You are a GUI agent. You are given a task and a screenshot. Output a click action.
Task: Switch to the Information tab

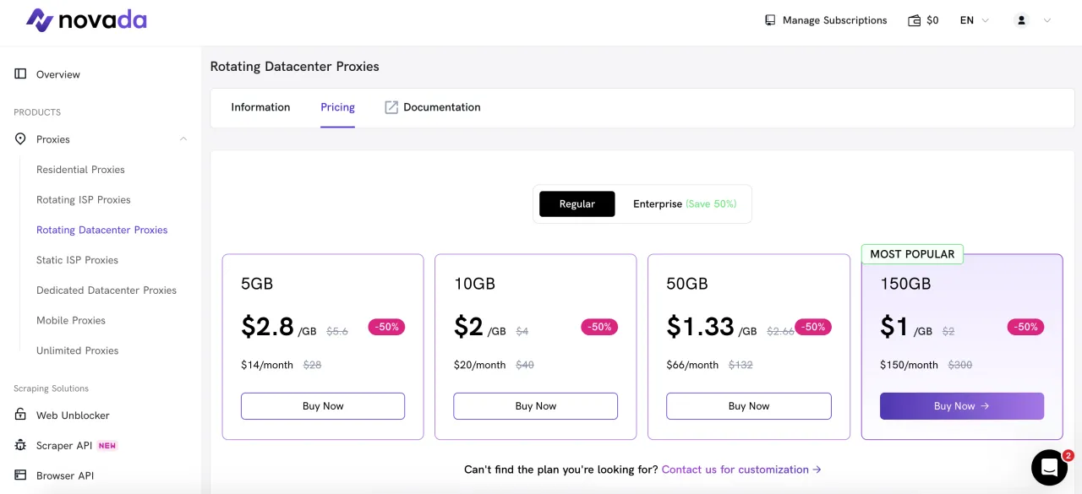(260, 107)
